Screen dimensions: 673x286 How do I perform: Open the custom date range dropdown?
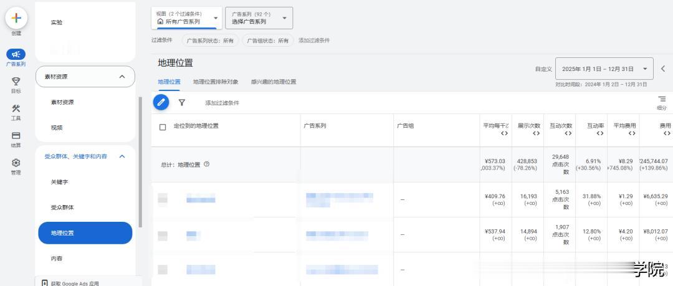(x=604, y=69)
